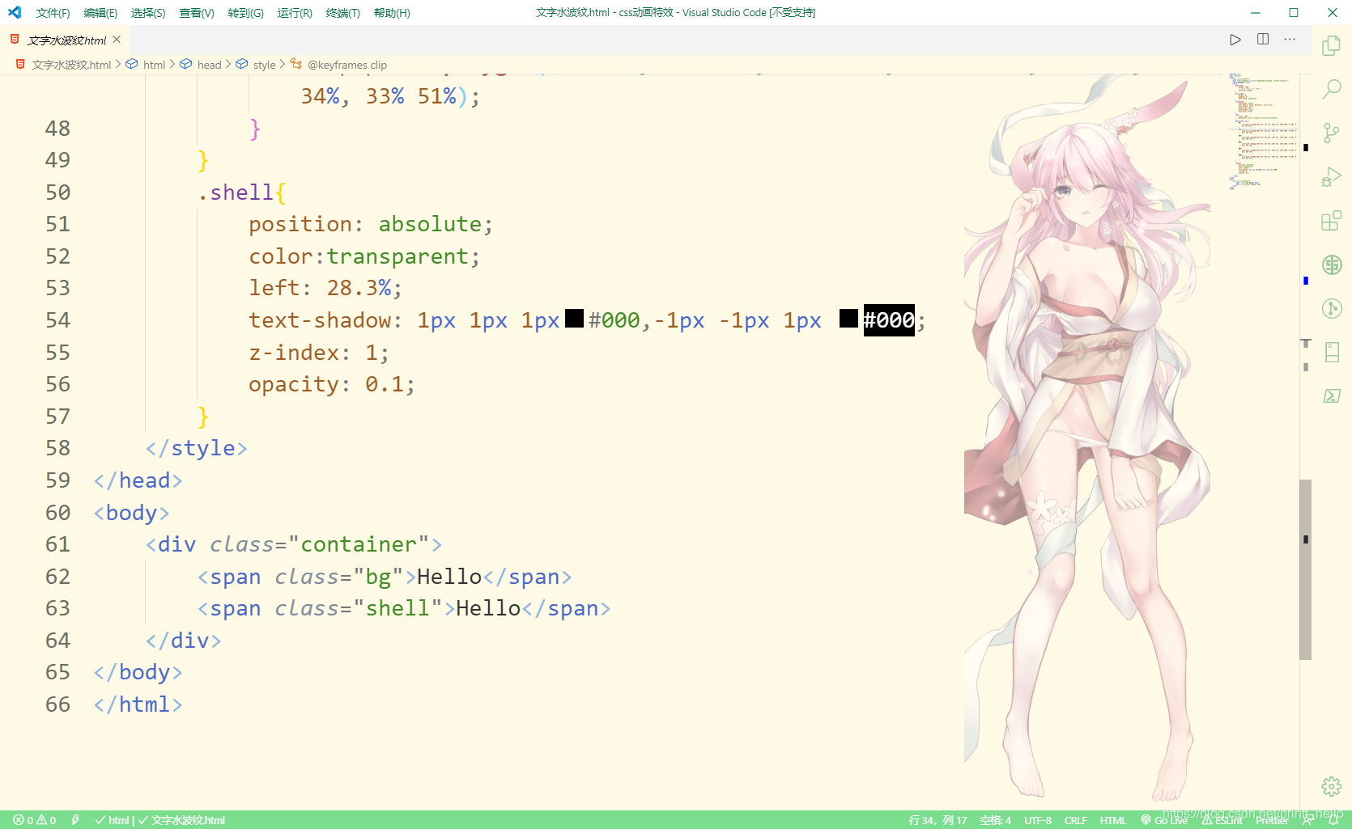The height and width of the screenshot is (829, 1352).
Task: Click the 'opacity' property text
Action: [293, 384]
